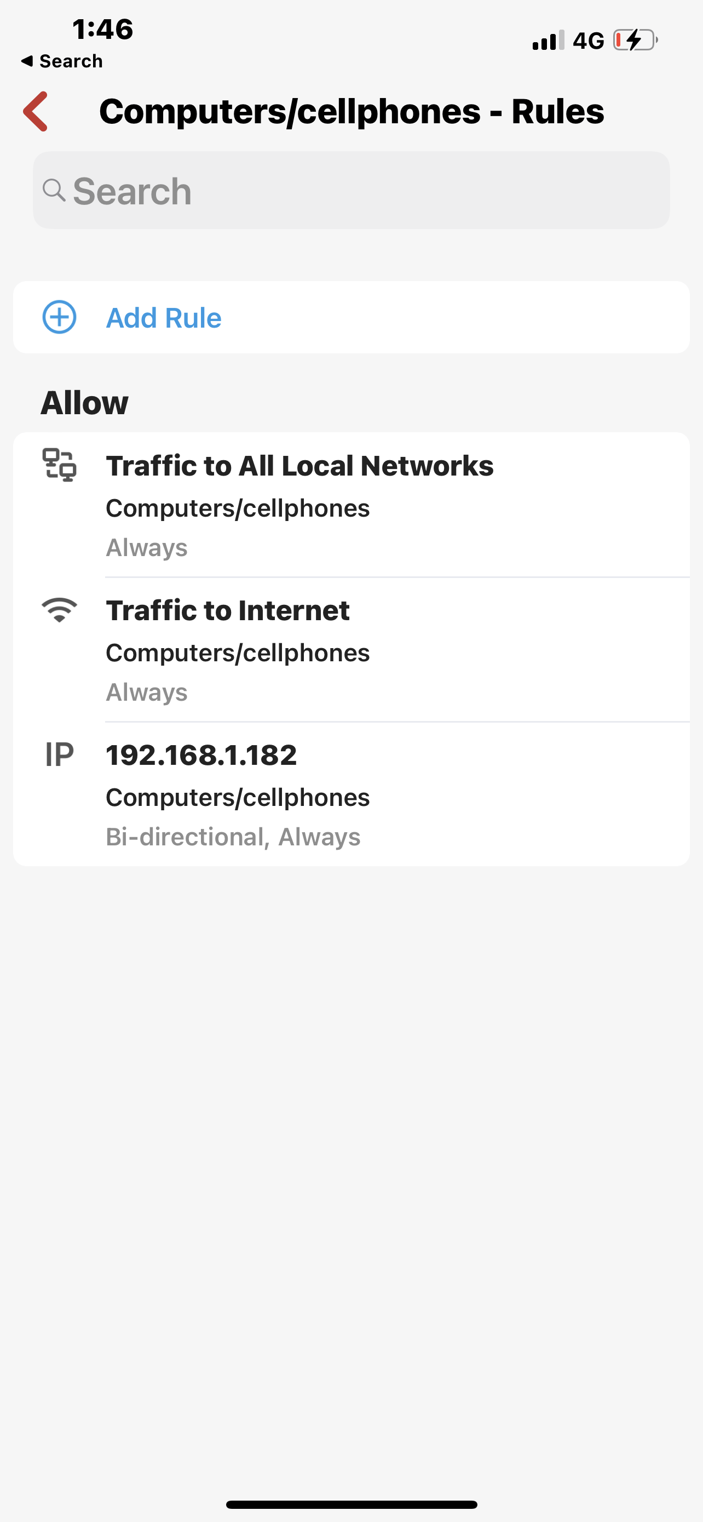Click the Add Rule label
Screen dimensions: 703x1522
pos(164,318)
